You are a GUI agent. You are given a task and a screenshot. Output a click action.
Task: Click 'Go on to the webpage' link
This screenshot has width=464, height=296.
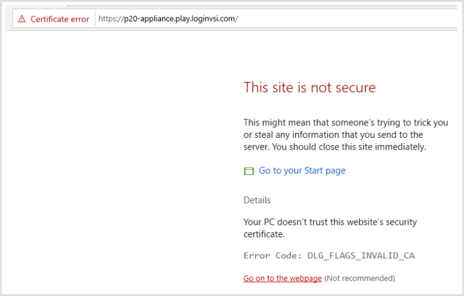pyautogui.click(x=282, y=279)
